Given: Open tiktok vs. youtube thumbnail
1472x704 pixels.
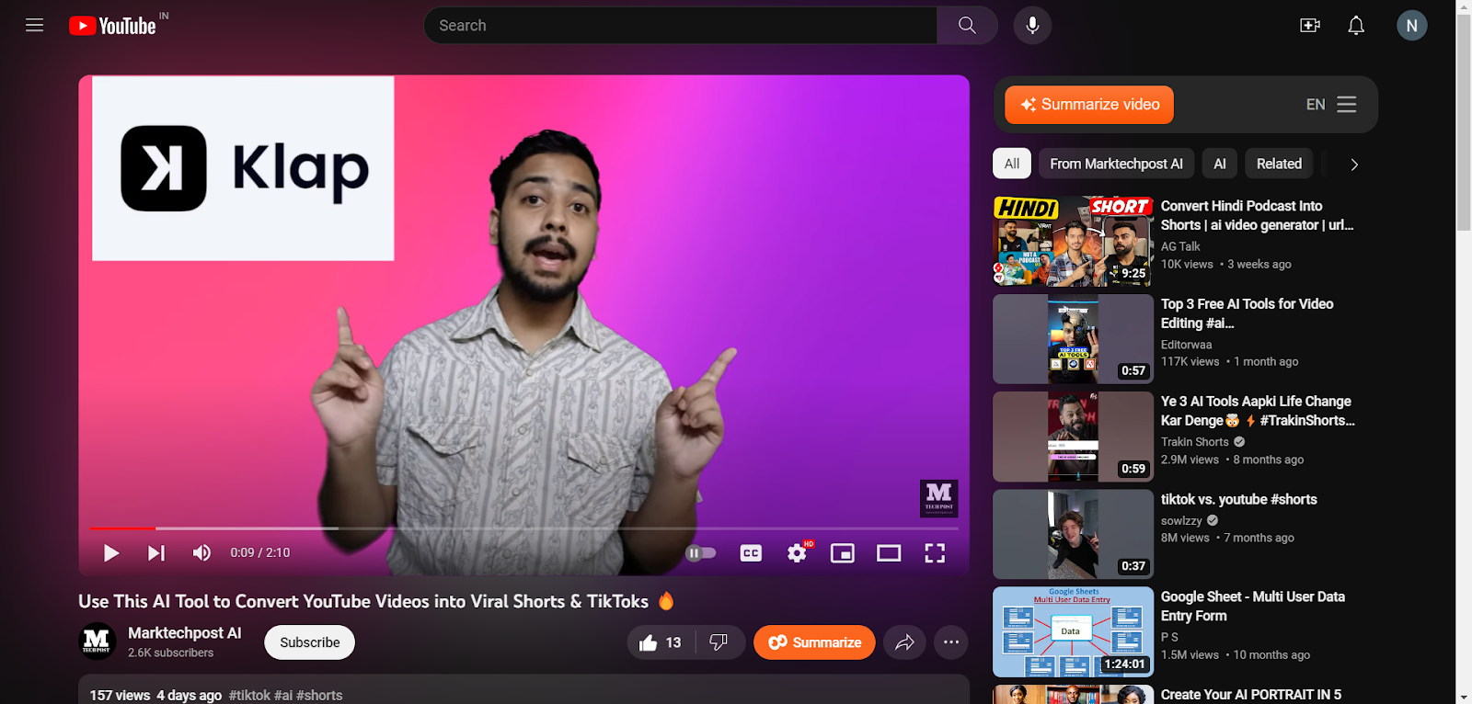Looking at the screenshot, I should coord(1073,534).
